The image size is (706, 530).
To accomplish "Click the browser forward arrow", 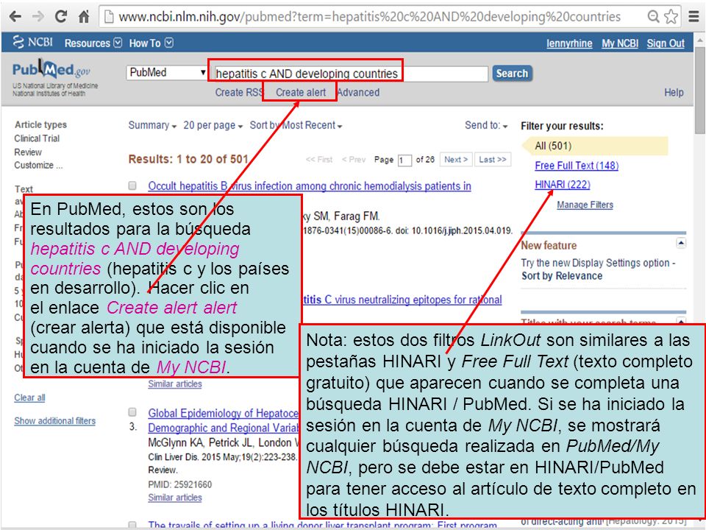I will 38,17.
